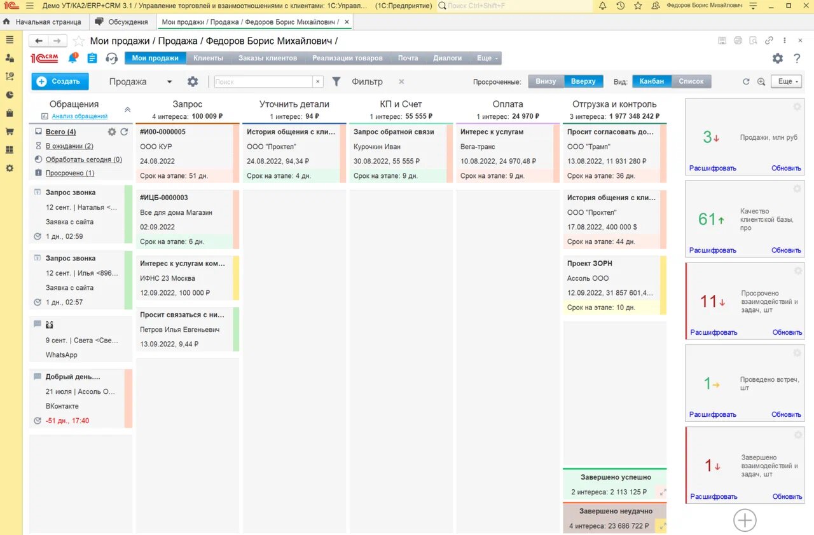Filter by В ожидании (2)
Screen dimensions: 814x535
[69, 146]
